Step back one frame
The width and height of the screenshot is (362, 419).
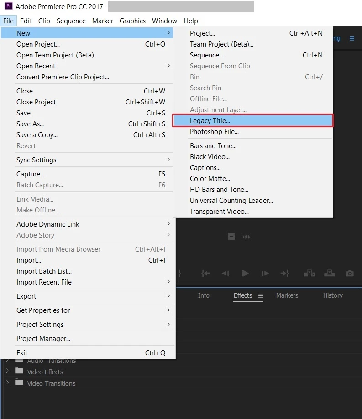226,274
